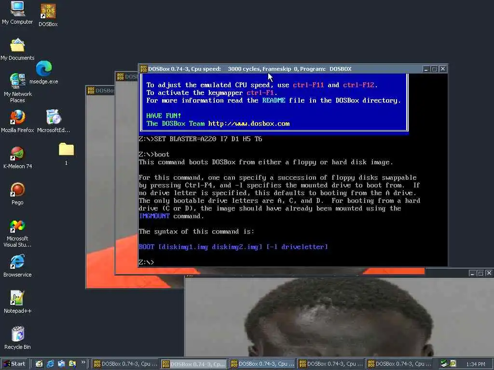This screenshot has height=370, width=494.
Task: Close the lower DOSBox image window
Action: 489,273
